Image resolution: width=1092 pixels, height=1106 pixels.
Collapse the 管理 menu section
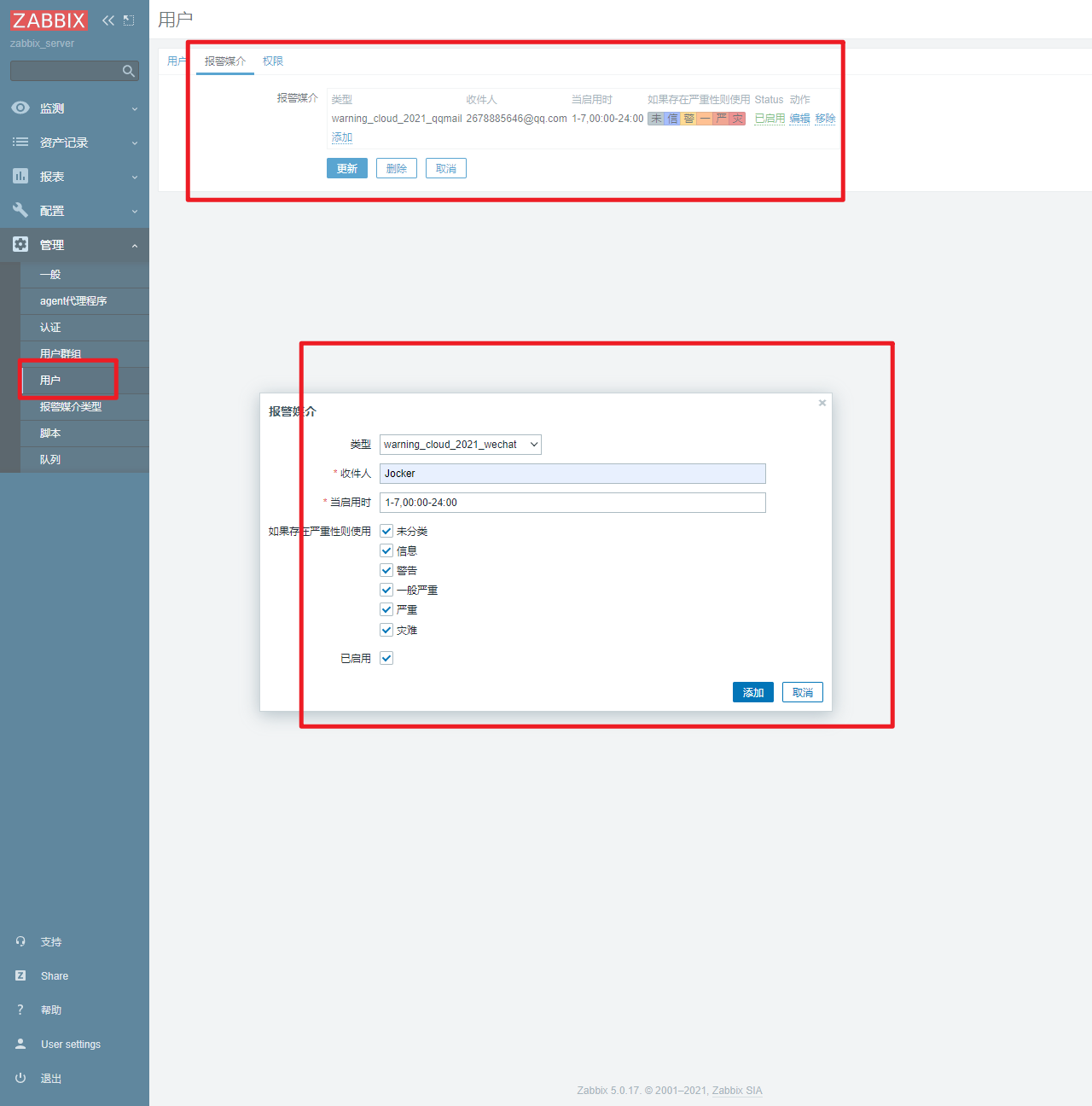74,245
